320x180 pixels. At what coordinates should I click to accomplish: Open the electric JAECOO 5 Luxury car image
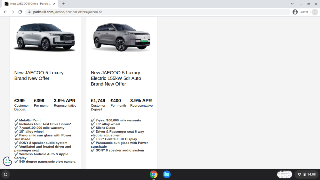point(122,37)
